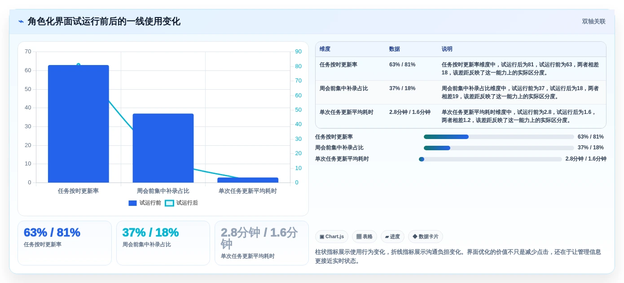Click the 37% / 18% value next to progress bar

coord(591,148)
